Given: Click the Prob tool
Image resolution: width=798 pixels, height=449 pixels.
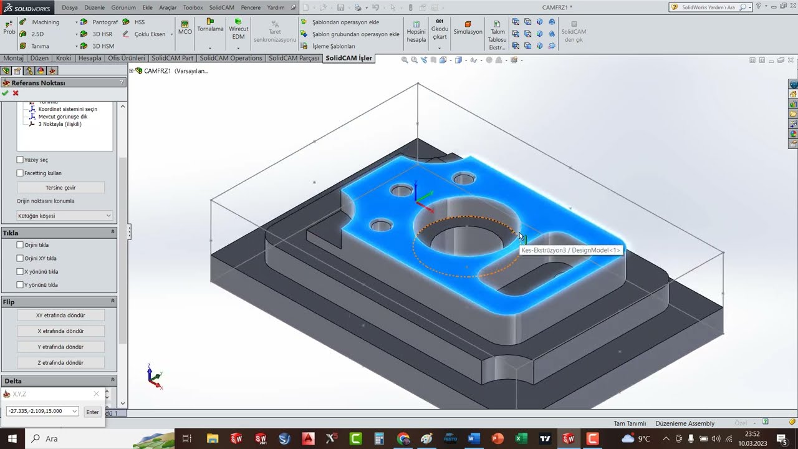Looking at the screenshot, I should pyautogui.click(x=9, y=27).
